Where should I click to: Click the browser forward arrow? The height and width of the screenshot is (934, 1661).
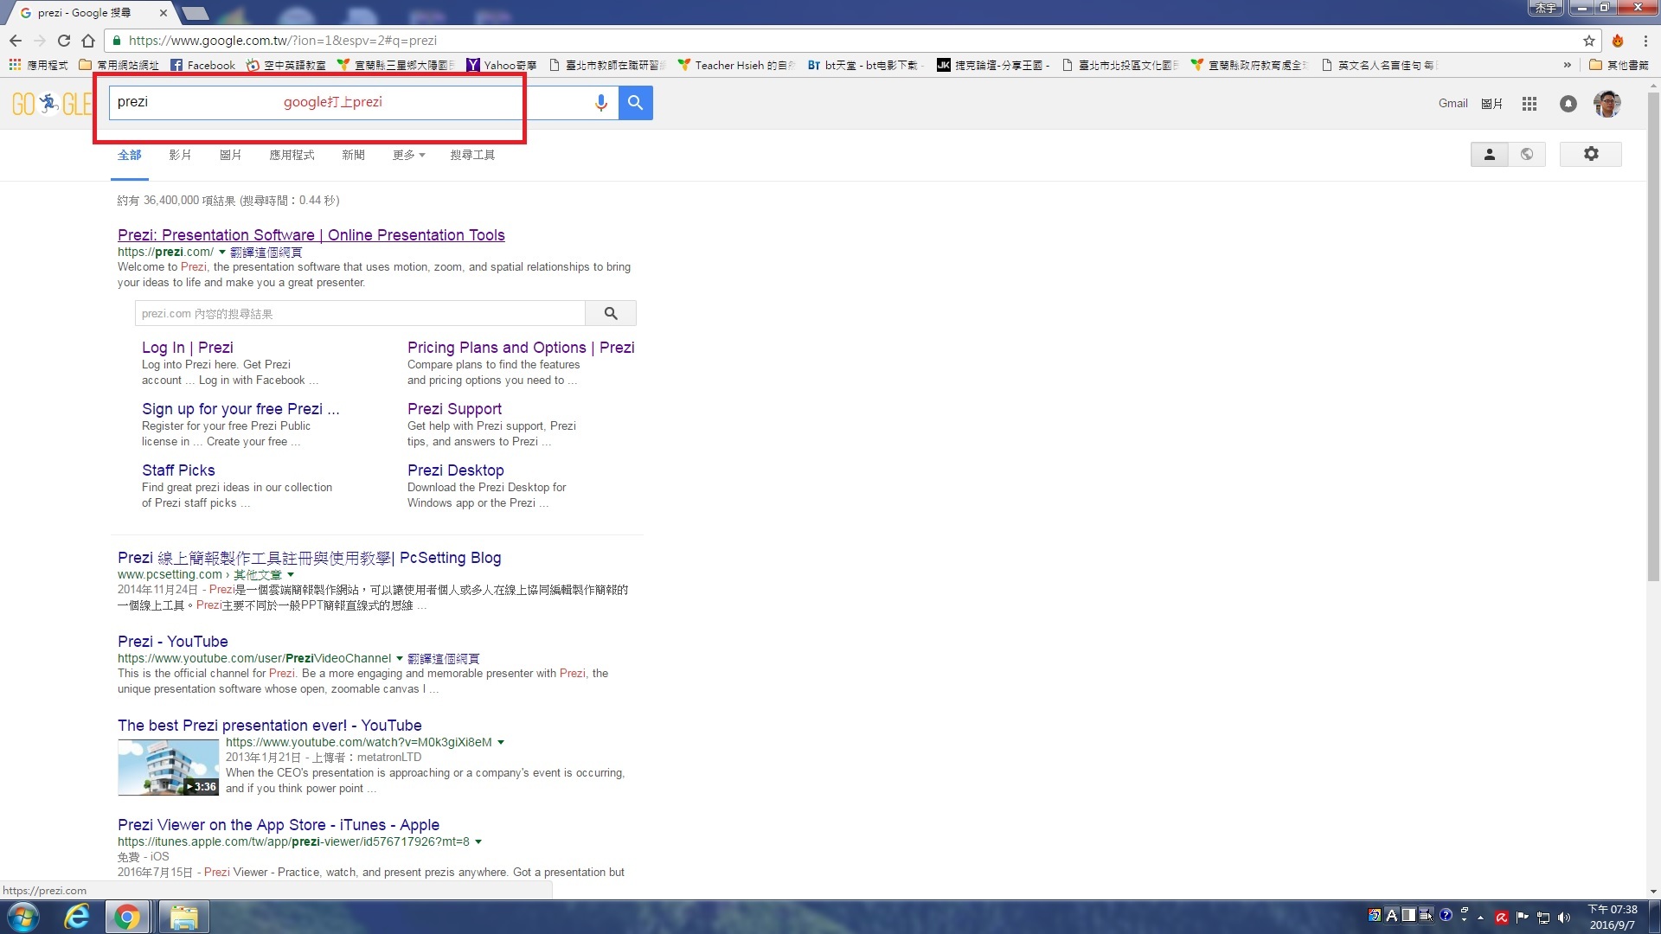pos(40,41)
